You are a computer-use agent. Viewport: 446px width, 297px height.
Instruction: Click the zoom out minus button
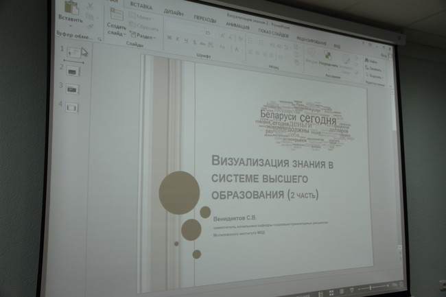point(360,289)
